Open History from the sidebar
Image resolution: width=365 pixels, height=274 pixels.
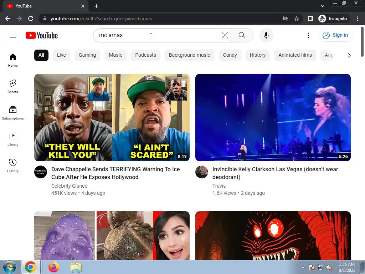[x=13, y=166]
